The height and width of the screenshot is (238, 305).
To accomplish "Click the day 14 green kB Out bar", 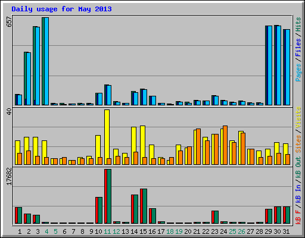I will pyautogui.click(x=136, y=209).
